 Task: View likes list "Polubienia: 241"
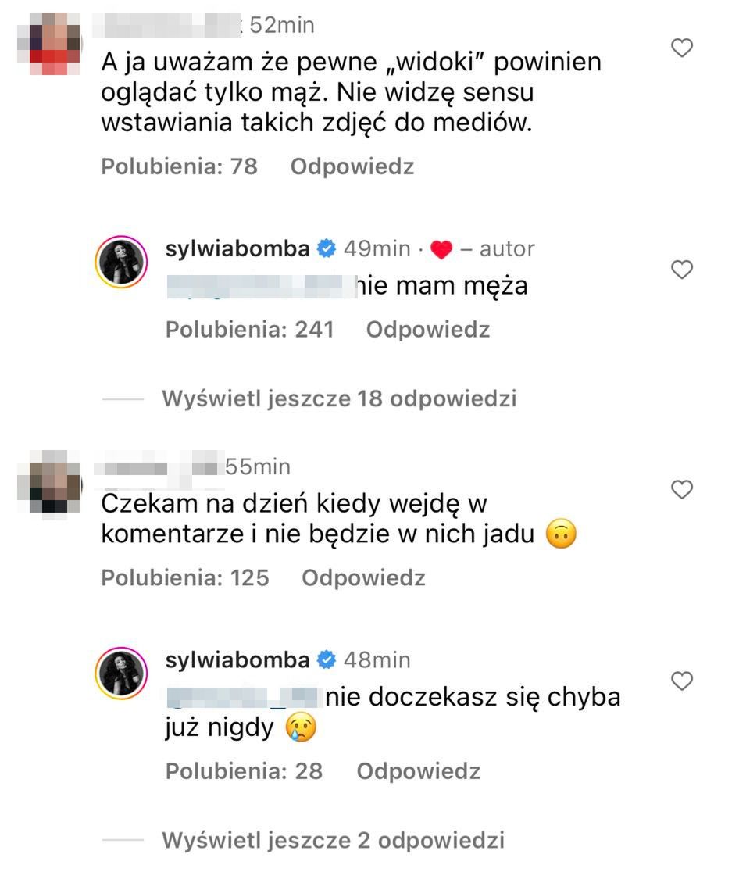point(250,330)
